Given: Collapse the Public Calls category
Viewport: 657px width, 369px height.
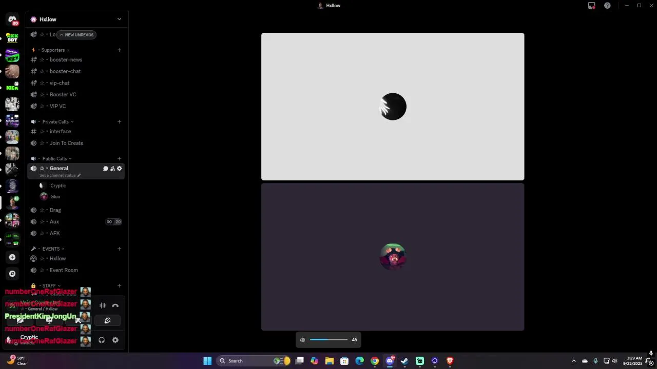Looking at the screenshot, I should 54,159.
